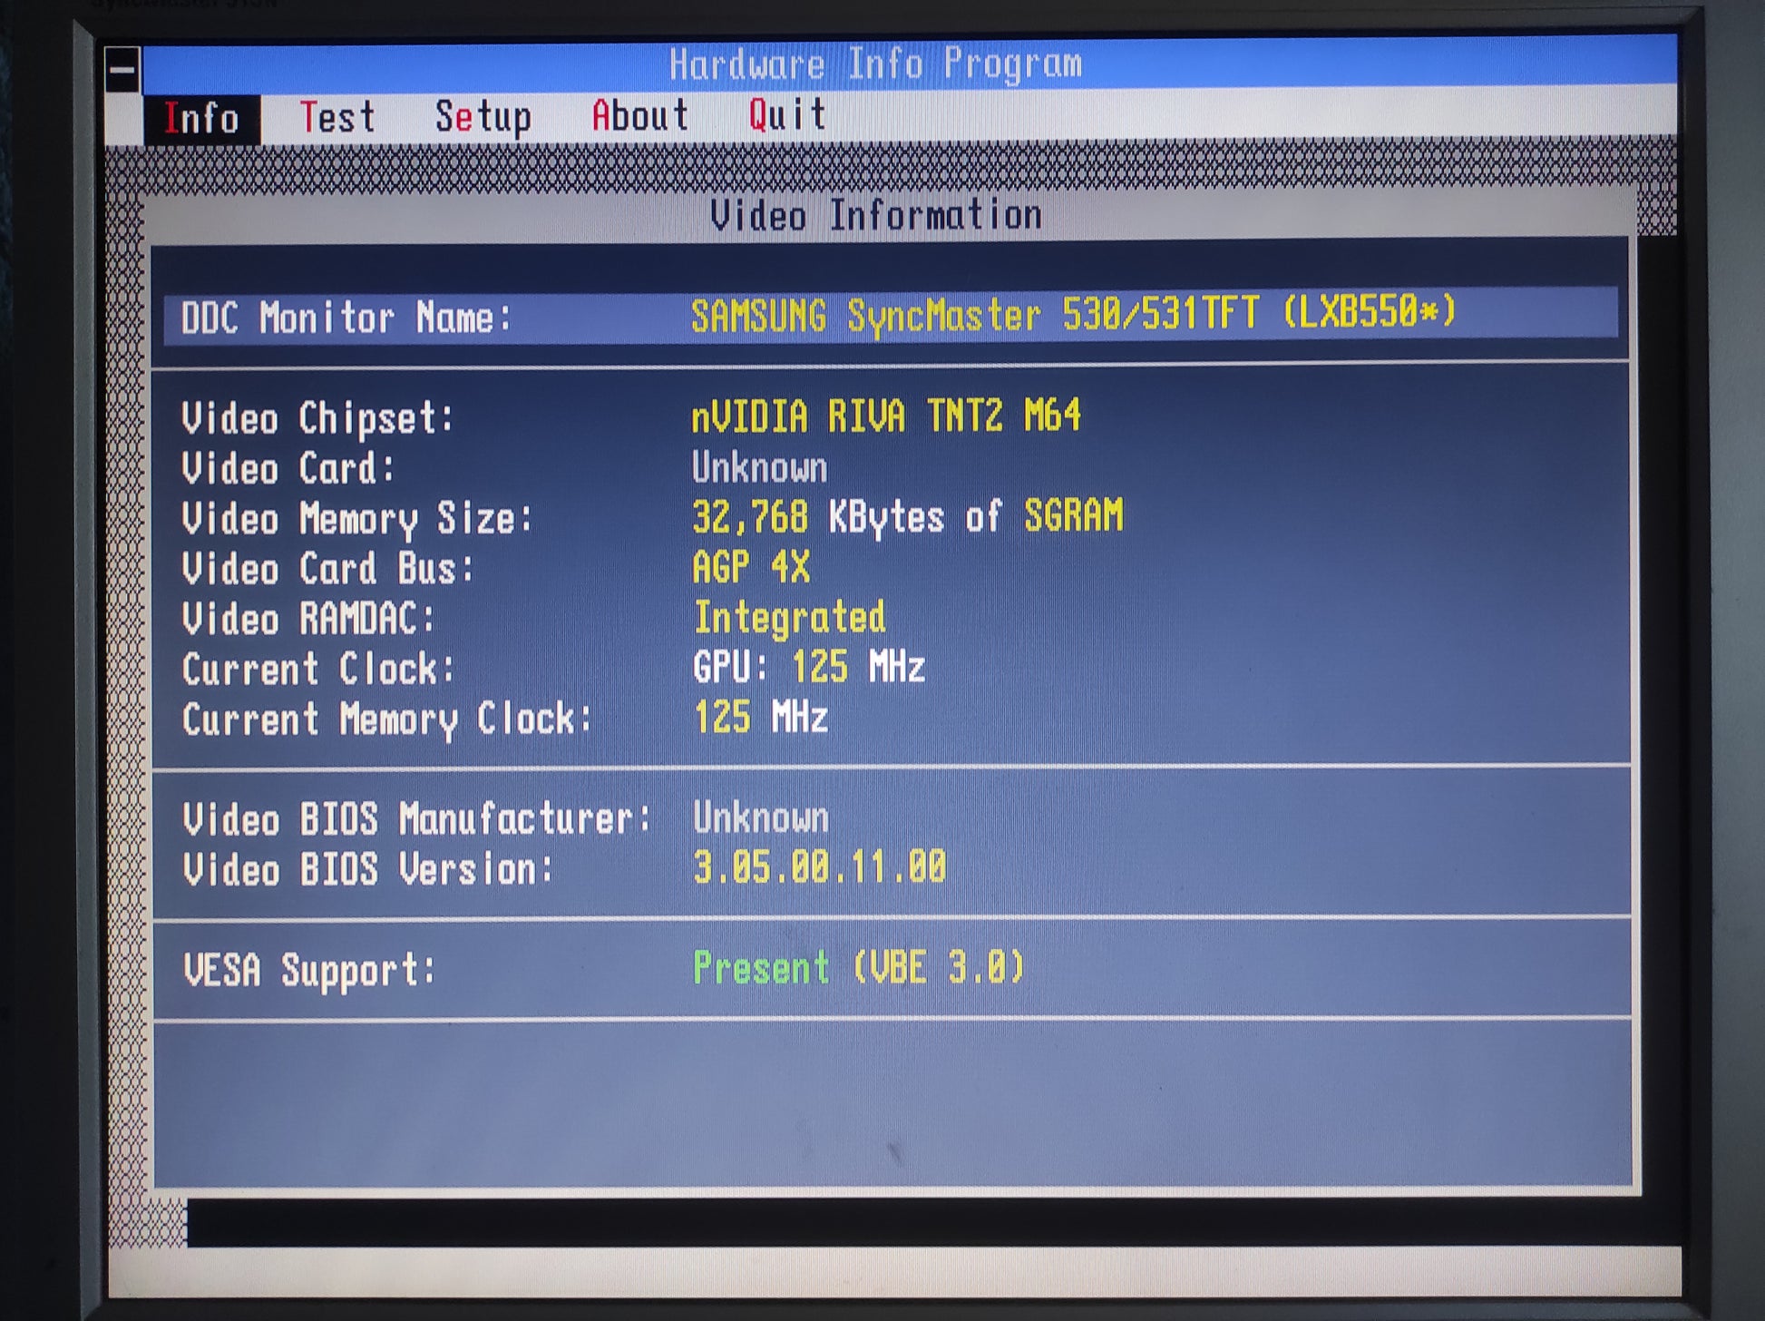The image size is (1765, 1321).
Task: Open the Setup menu
Action: (x=483, y=117)
